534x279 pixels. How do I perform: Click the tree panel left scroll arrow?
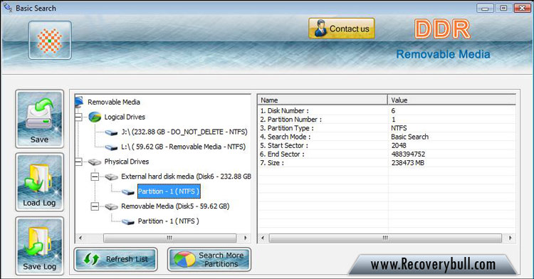pos(80,238)
